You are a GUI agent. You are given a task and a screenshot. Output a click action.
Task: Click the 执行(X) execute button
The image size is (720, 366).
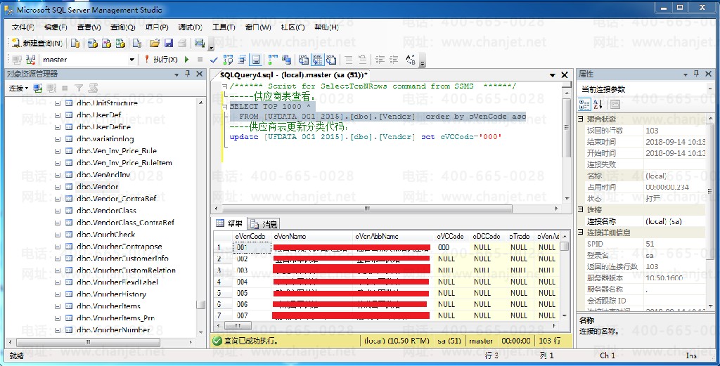[x=161, y=59]
